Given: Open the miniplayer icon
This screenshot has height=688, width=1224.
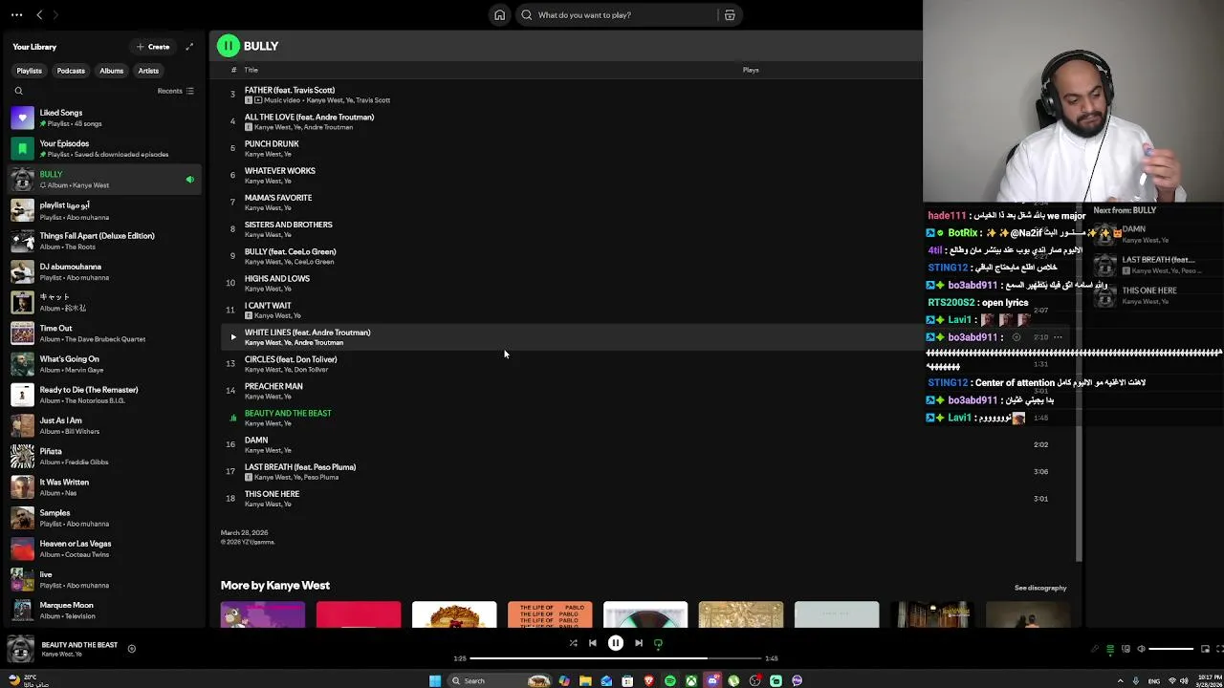Looking at the screenshot, I should coord(1203,649).
